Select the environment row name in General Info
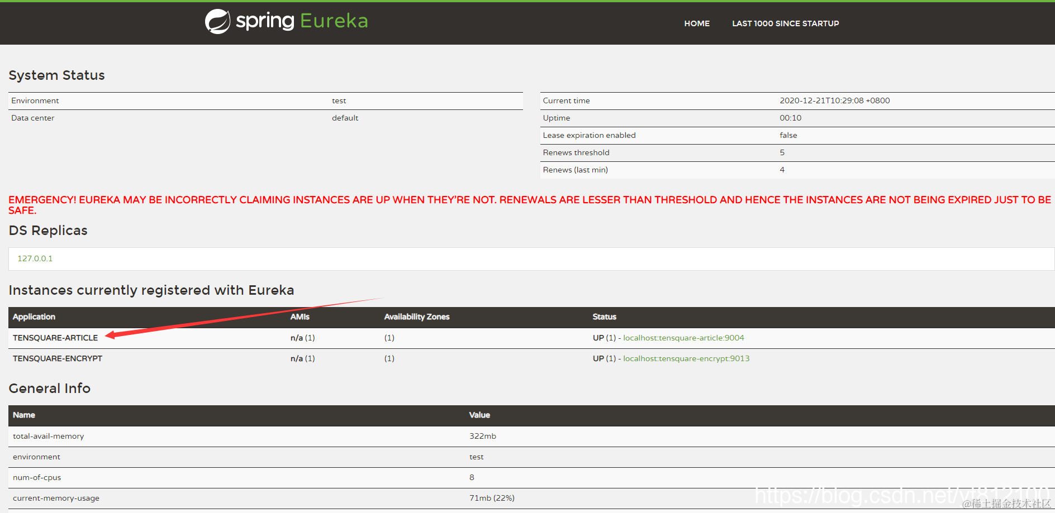1055x513 pixels. (36, 457)
